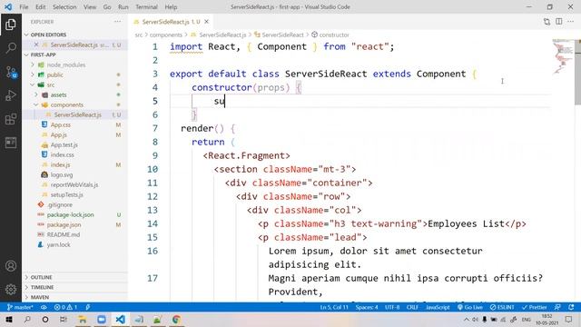The width and height of the screenshot is (581, 327).
Task: Open the Manage gear icon
Action: 11,289
